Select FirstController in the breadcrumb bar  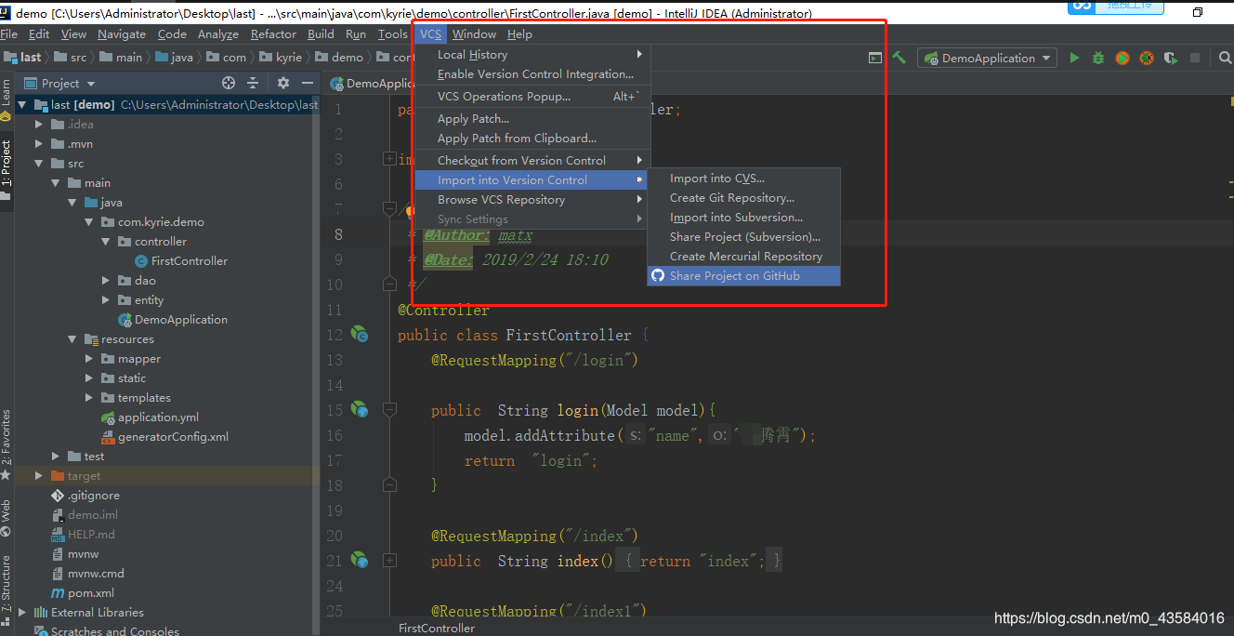click(435, 628)
